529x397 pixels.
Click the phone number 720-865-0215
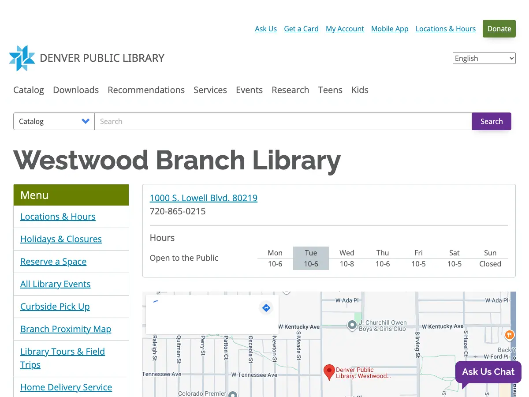(178, 211)
